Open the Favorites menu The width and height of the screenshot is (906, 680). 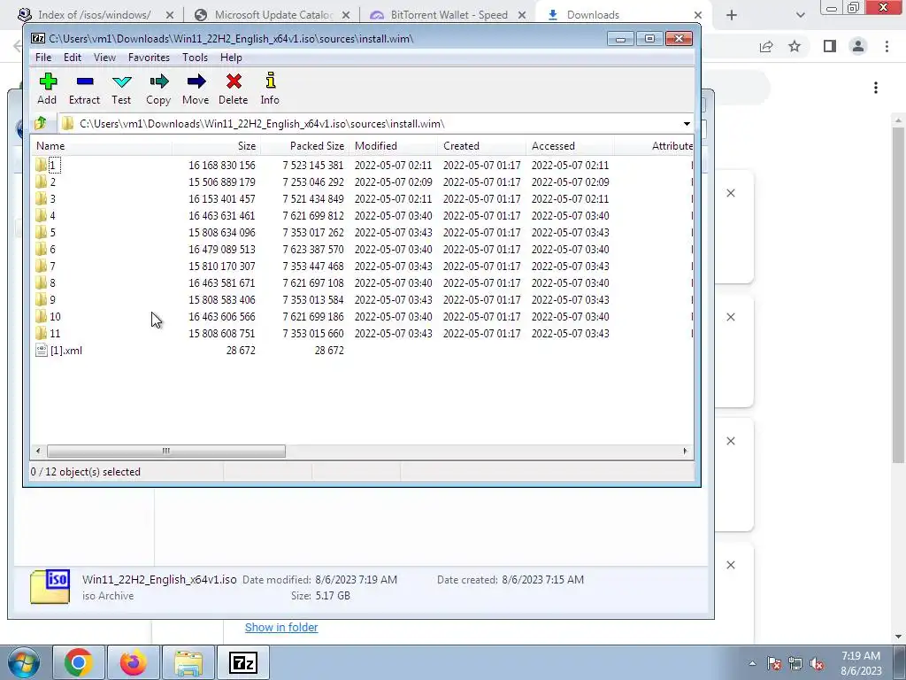pyautogui.click(x=149, y=58)
